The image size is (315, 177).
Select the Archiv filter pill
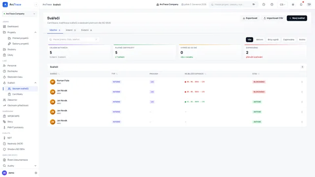pos(302,40)
